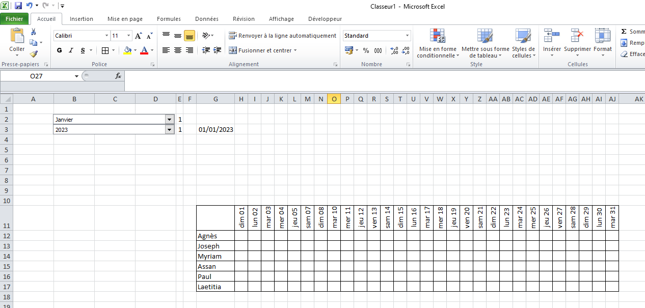Apply percent style format
Screen dimensions: 645x308
point(366,50)
